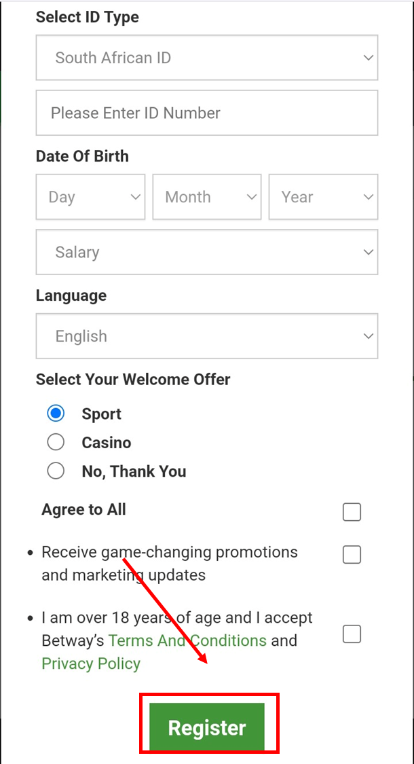
Task: Enable receiving promotions and marketing updates
Action: click(352, 554)
